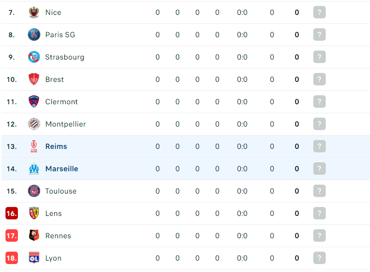Open the Reims team page link

pos(56,146)
